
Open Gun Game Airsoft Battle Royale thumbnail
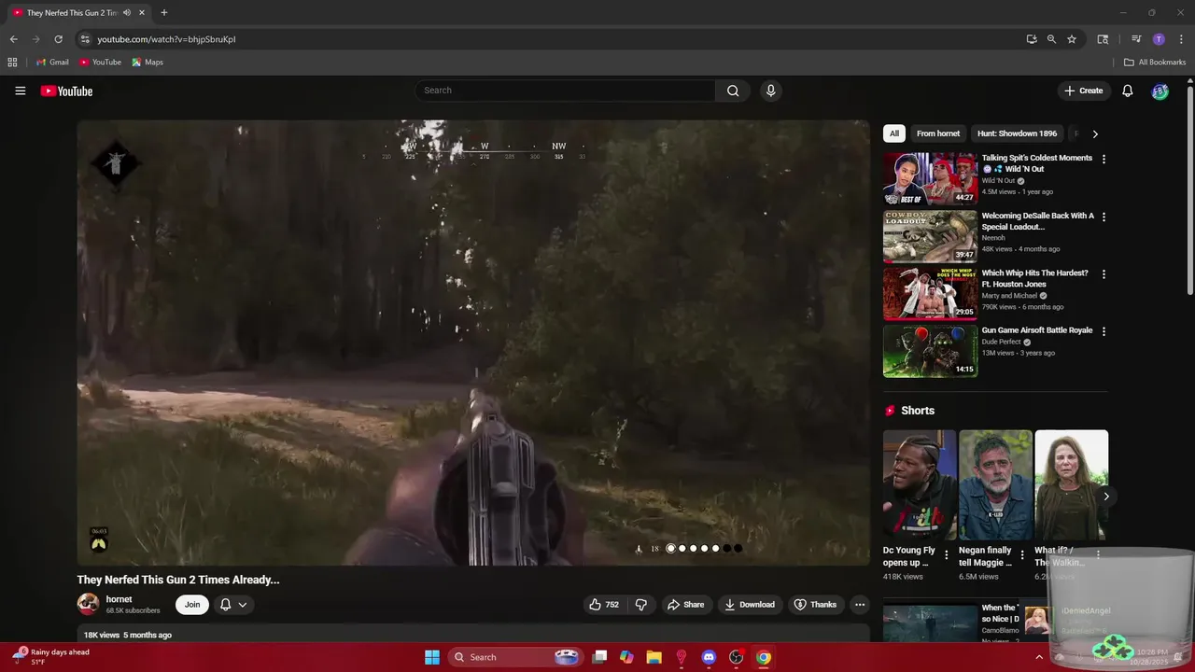931,351
